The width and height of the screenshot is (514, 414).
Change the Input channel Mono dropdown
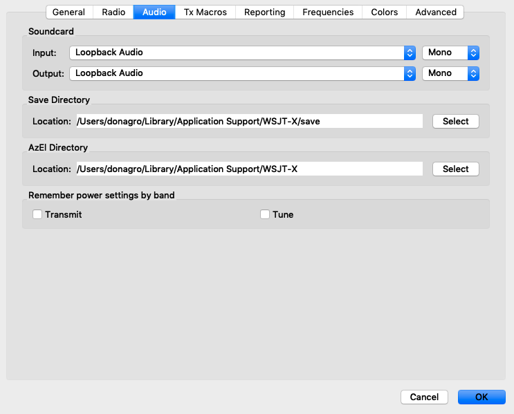pyautogui.click(x=451, y=53)
